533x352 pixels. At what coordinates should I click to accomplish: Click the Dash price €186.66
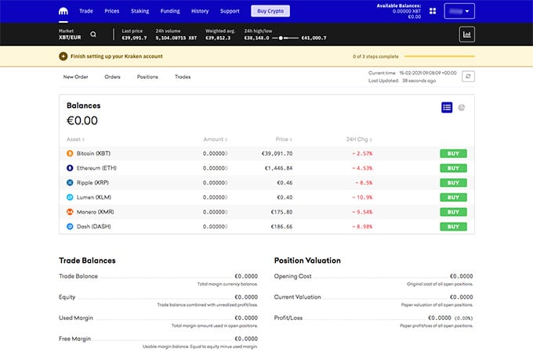click(x=281, y=227)
